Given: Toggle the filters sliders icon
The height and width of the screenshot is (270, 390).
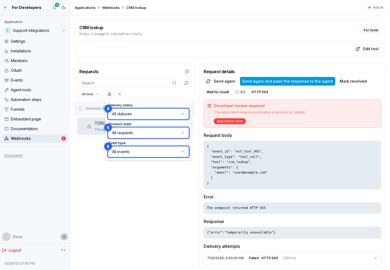Looking at the screenshot, I should click(x=109, y=94).
